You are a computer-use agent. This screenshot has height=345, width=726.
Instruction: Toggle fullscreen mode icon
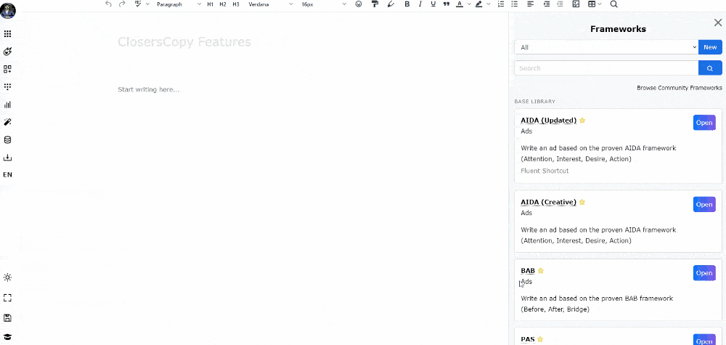pos(7,298)
